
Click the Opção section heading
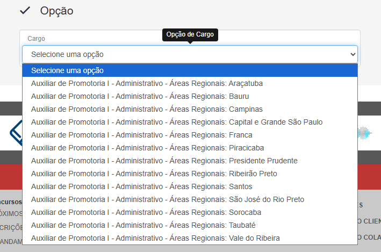tap(56, 11)
